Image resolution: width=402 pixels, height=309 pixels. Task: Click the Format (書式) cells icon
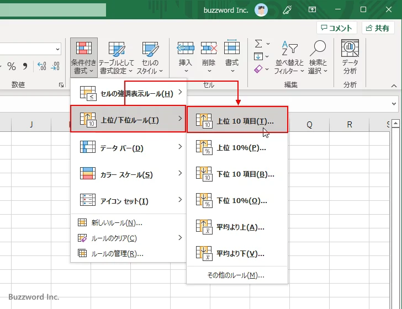(232, 47)
